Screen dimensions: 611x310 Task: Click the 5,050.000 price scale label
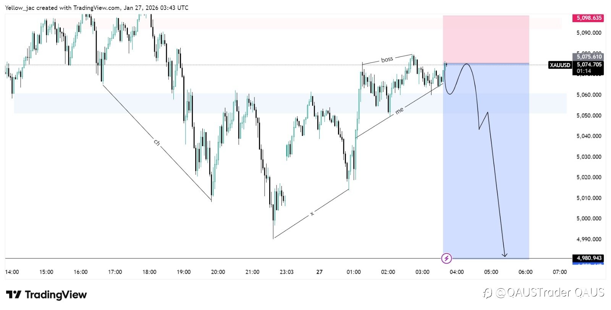[589, 115]
